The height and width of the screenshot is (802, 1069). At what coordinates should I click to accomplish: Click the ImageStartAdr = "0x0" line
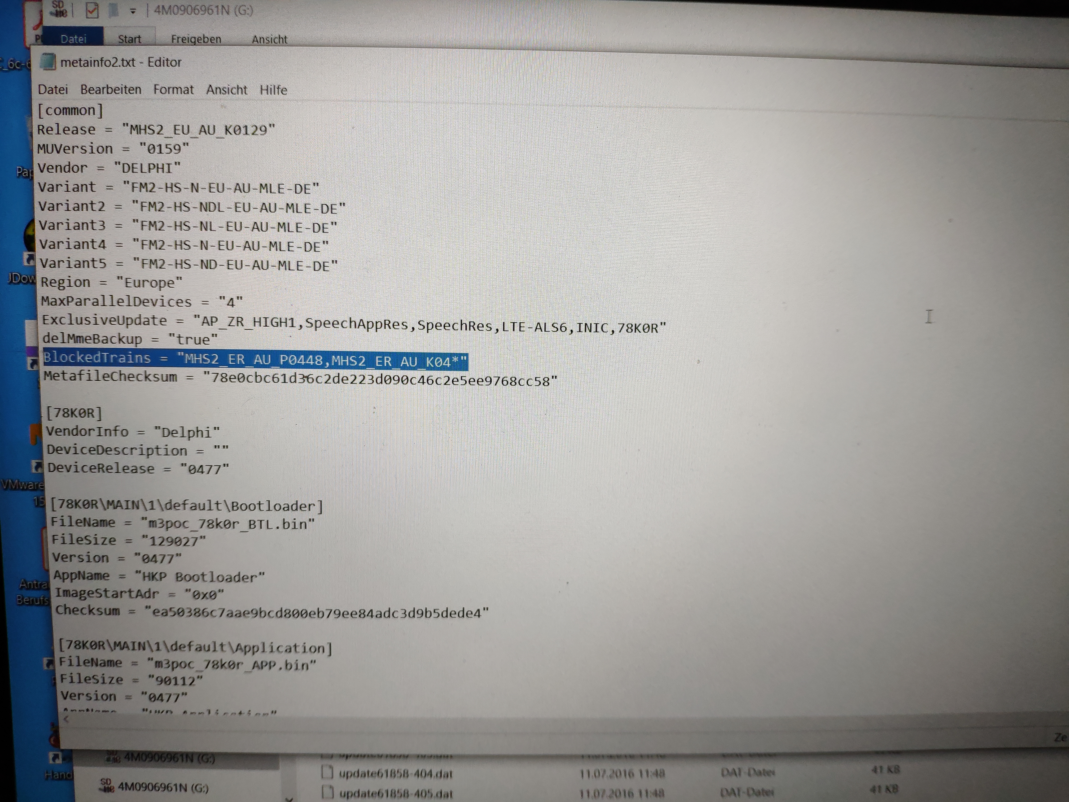[139, 594]
